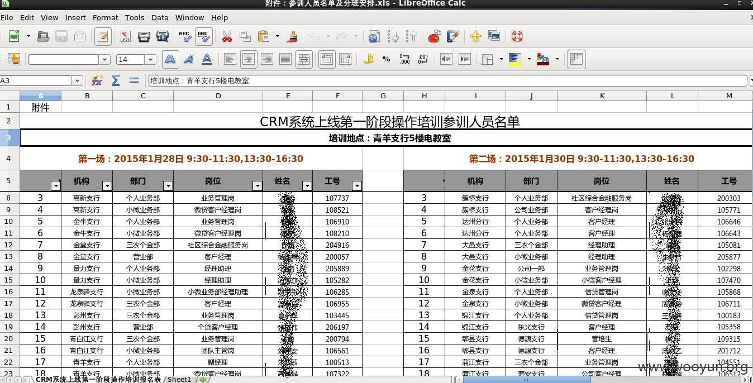
Task: Sort data in descending order
Action: pyautogui.click(x=412, y=37)
